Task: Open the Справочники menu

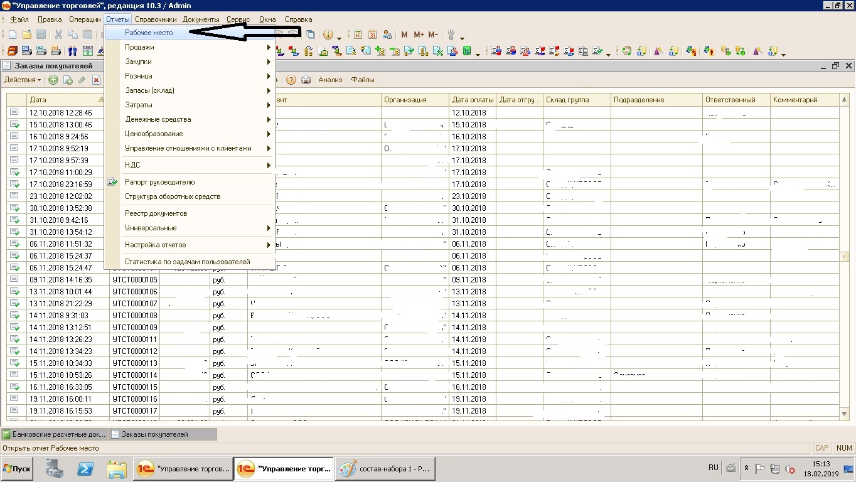Action: 156,19
